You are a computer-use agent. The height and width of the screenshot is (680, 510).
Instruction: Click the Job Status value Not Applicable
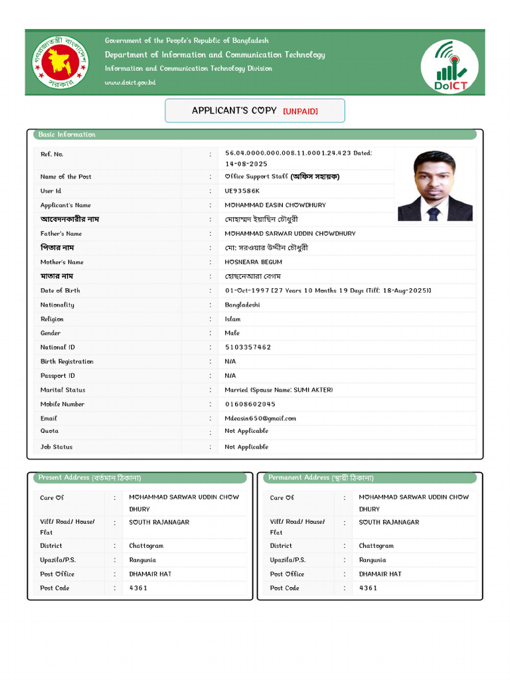pyautogui.click(x=246, y=447)
